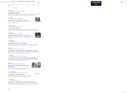
Task: Open Datanyze Company Profile result link
Action: pos(23,58)
